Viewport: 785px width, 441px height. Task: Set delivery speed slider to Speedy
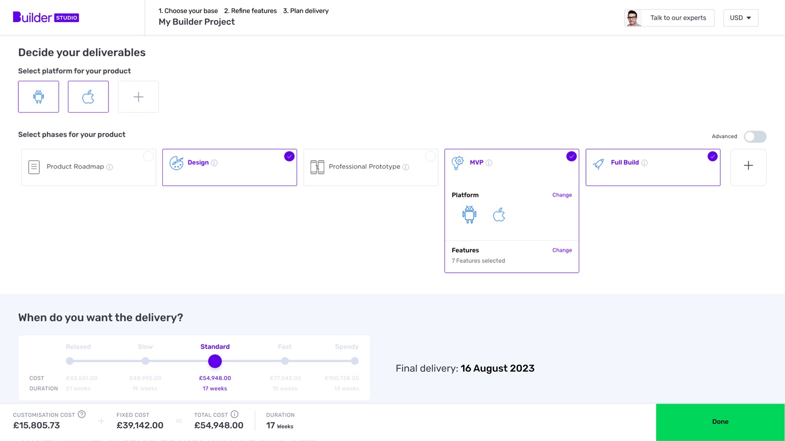coord(355,361)
